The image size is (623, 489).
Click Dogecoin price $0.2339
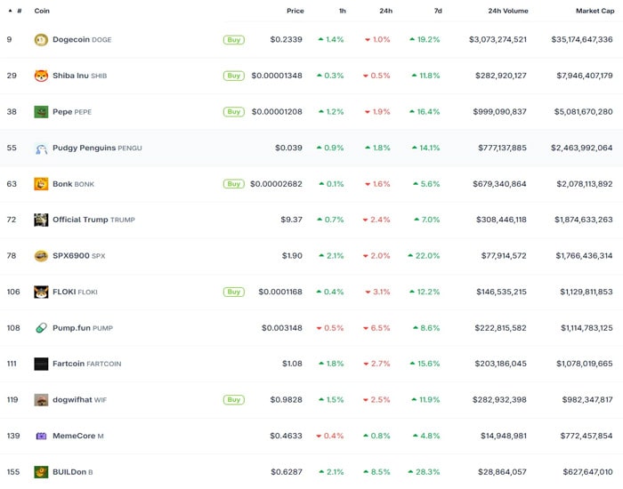286,40
